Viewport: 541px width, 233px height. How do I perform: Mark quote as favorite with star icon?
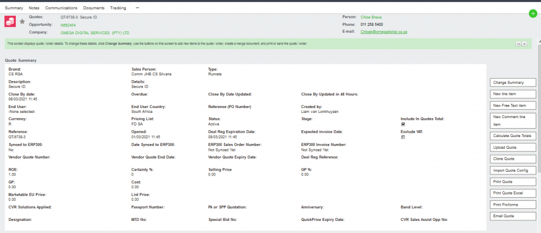pyautogui.click(x=22, y=22)
